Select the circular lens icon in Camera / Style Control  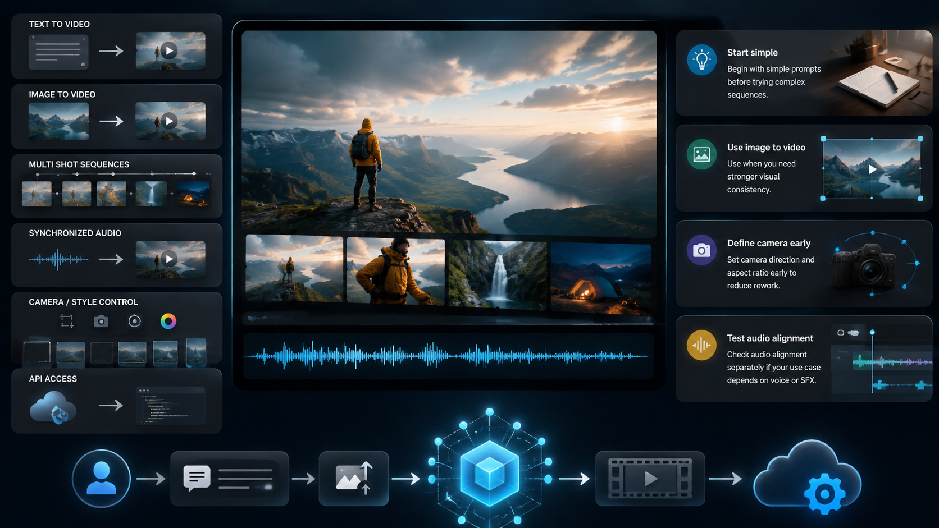tap(135, 321)
